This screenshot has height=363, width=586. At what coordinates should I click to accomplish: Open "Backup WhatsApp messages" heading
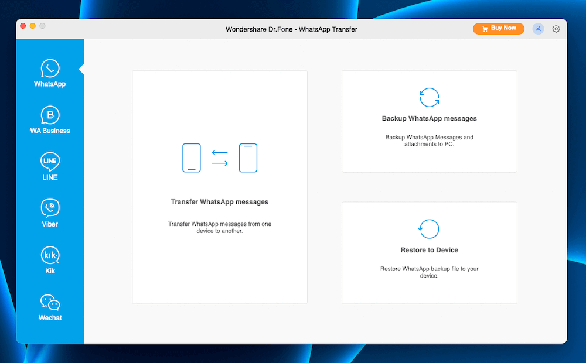point(429,118)
